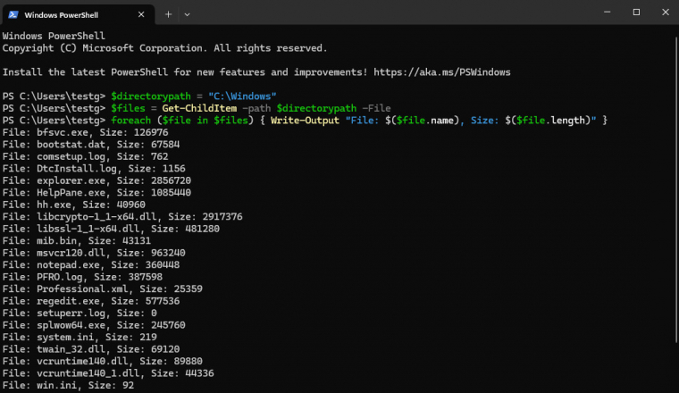Open the https://aka.ms/PSWindows link

[442, 72]
